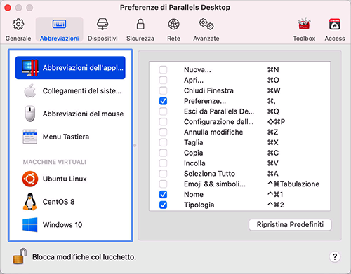351x274 pixels.
Task: Select Abbreviazioni del mouse item
Action: [x=83, y=114]
